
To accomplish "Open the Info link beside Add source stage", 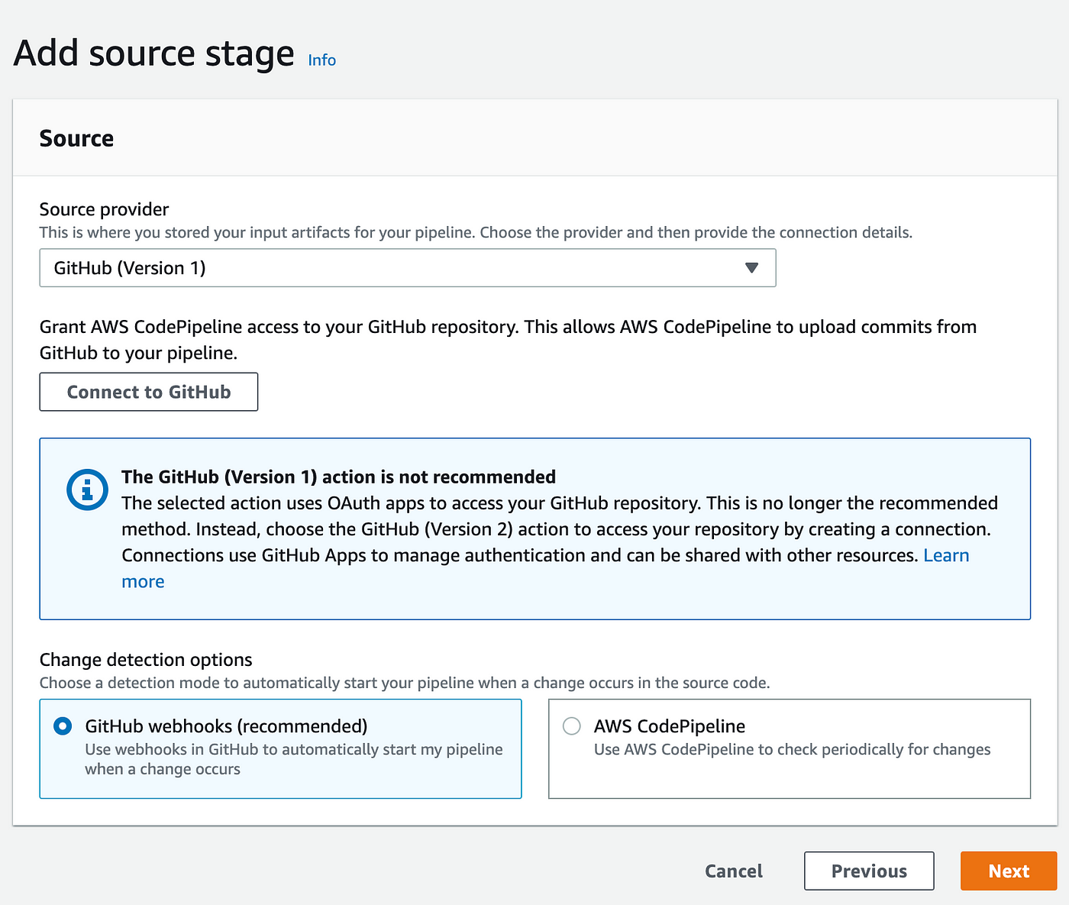I will 321,60.
